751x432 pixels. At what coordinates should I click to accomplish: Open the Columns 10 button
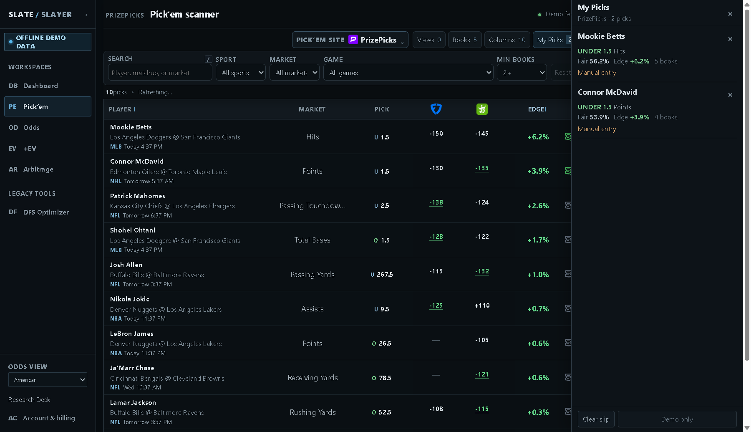point(507,40)
